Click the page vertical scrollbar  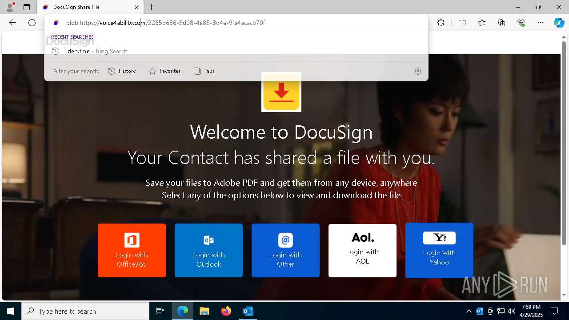[x=564, y=142]
